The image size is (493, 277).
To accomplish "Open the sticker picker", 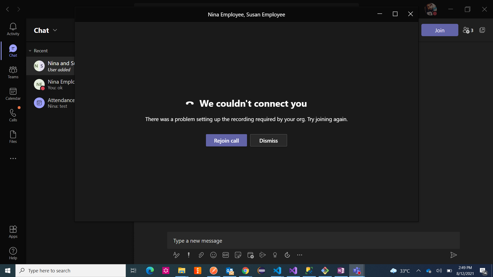I will point(238,255).
